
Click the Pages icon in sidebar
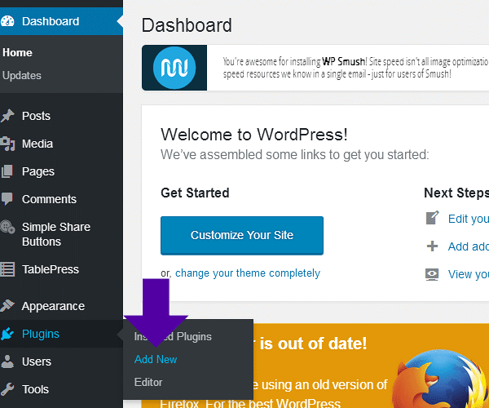7,171
